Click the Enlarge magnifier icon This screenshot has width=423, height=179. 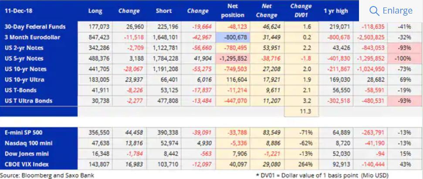[374, 10]
